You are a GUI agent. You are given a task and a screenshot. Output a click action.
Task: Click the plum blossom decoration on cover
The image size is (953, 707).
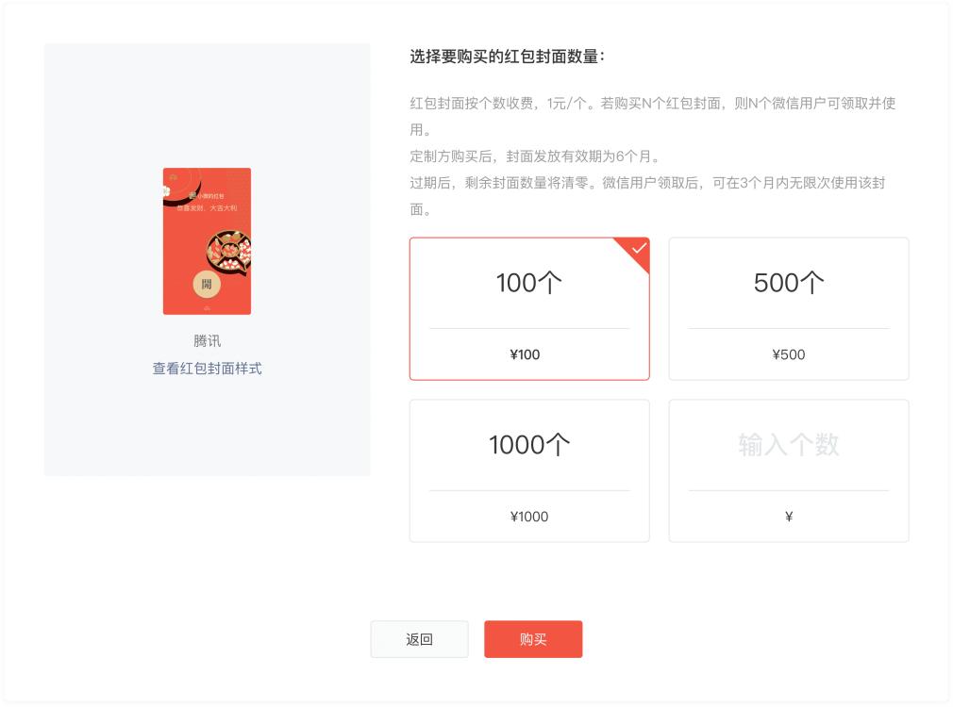click(166, 191)
